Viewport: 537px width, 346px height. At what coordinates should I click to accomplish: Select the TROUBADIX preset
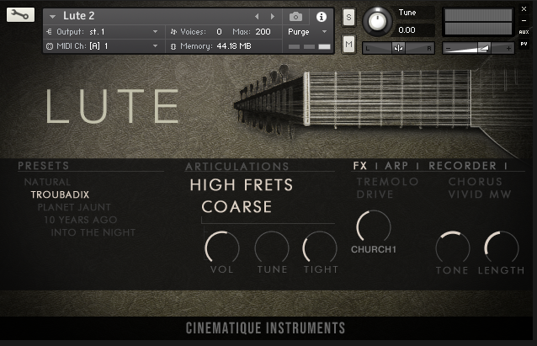pos(60,194)
